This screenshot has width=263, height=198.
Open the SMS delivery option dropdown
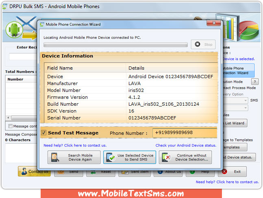pyautogui.click(x=246, y=100)
